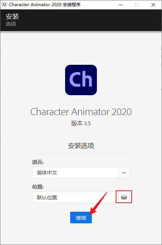Click the Adobe installer icon in title bar
This screenshot has height=245, width=162.
(x=4, y=5)
